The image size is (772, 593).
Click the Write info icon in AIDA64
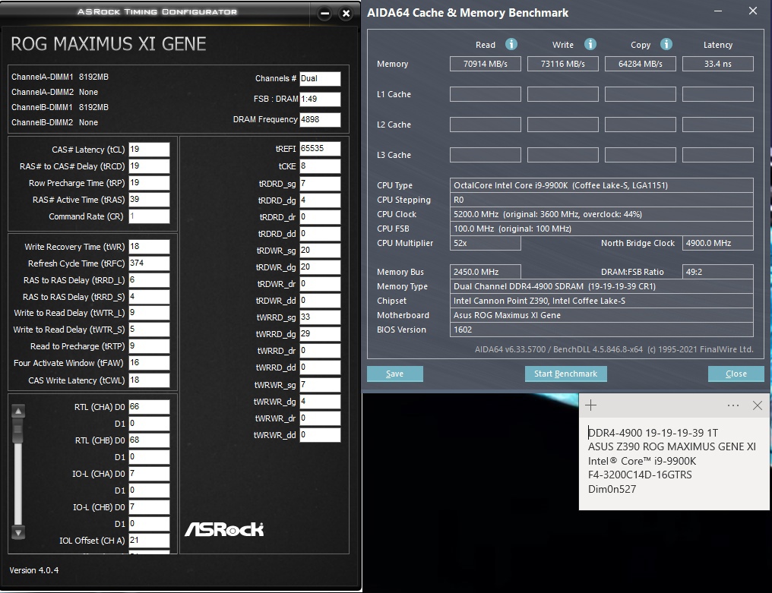pos(590,44)
